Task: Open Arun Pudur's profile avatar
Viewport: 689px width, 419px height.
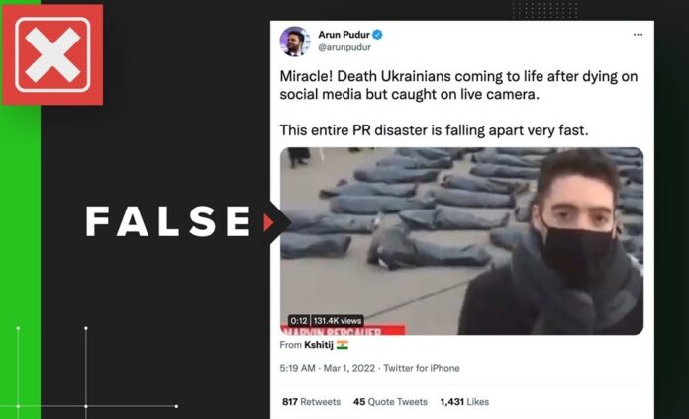Action: coord(295,42)
